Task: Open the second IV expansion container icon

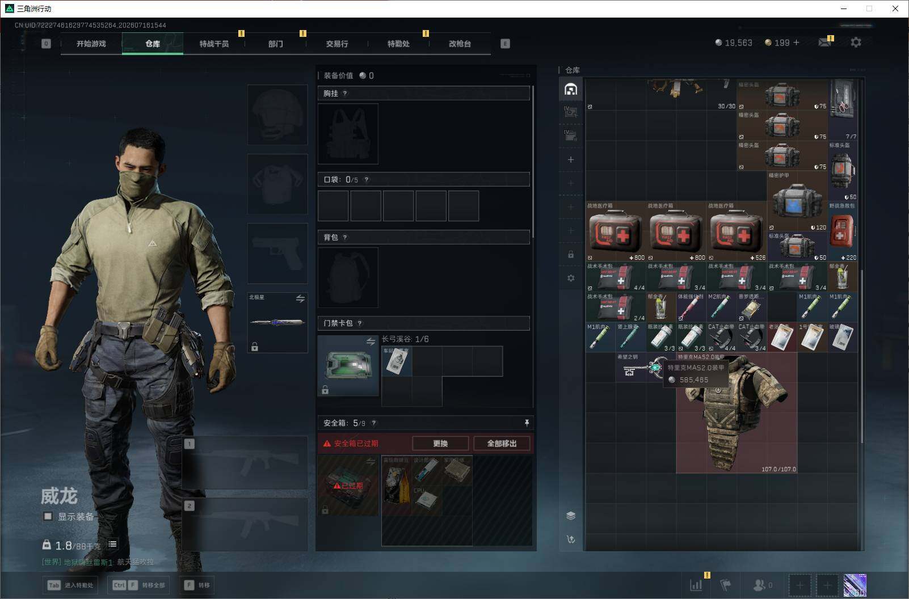Action: (571, 136)
